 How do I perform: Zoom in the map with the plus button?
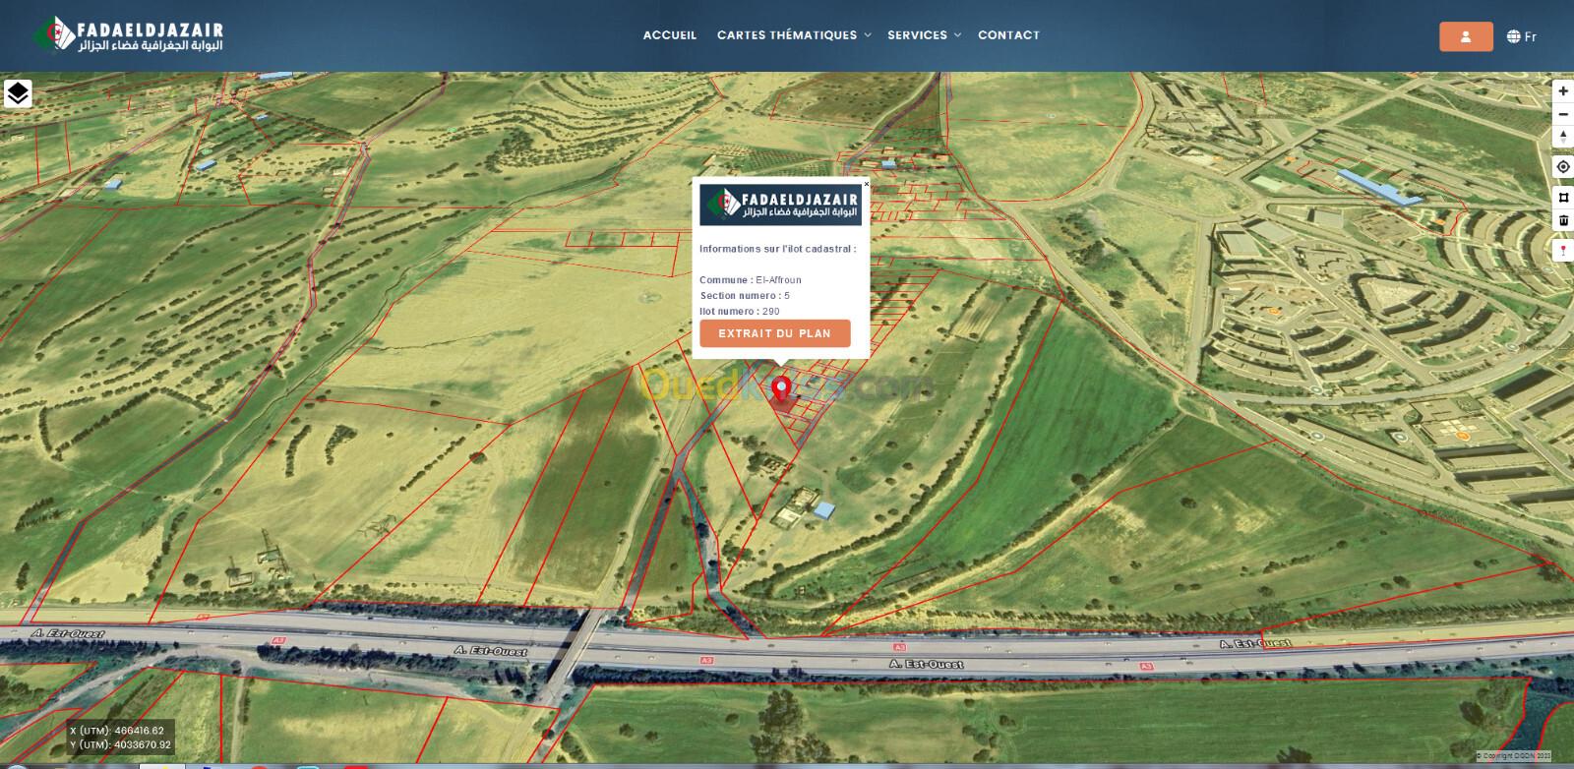point(1563,90)
